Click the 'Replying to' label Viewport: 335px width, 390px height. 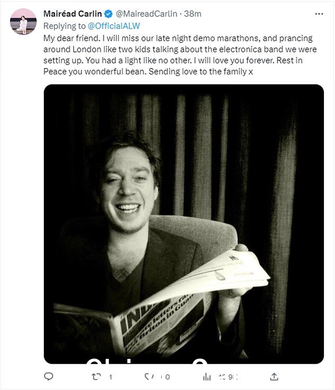(64, 26)
